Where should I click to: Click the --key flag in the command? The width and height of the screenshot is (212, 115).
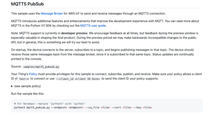[138, 107]
